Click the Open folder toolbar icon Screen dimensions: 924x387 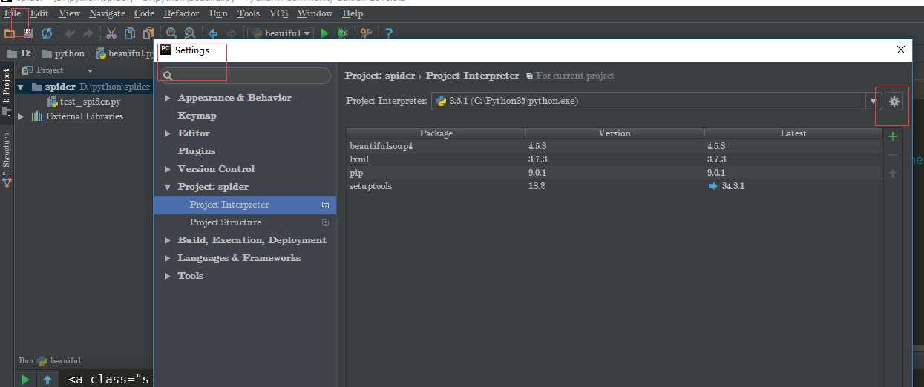[10, 33]
